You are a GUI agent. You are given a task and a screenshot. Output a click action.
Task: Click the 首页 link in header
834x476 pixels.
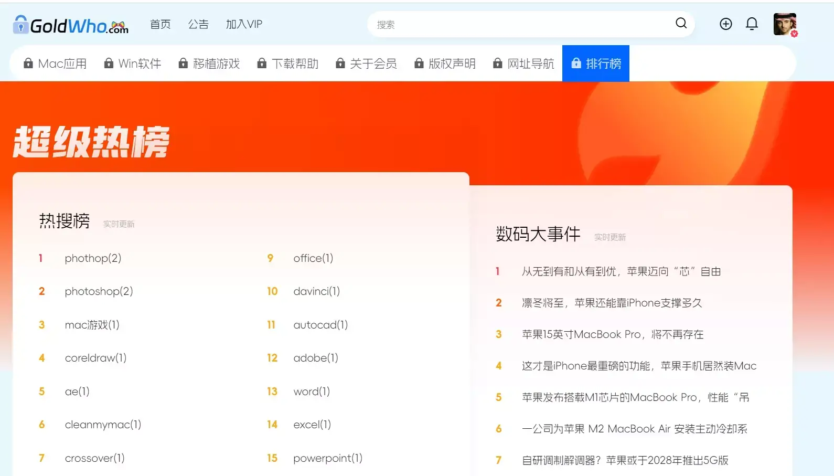click(160, 24)
